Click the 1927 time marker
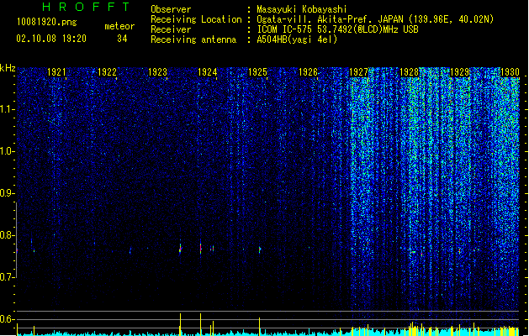Image resolution: width=529 pixels, height=336 pixels. (x=358, y=72)
